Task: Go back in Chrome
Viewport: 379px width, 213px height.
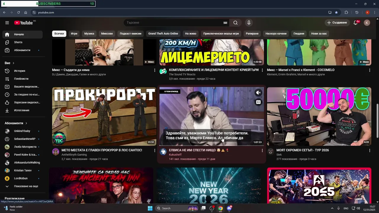Action: point(4,12)
